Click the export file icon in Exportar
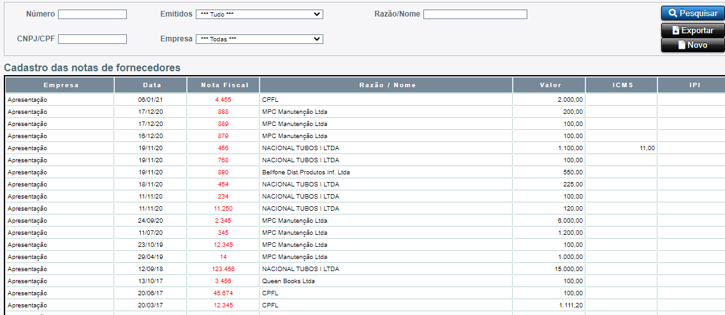This screenshot has height=315, width=725. 675,30
